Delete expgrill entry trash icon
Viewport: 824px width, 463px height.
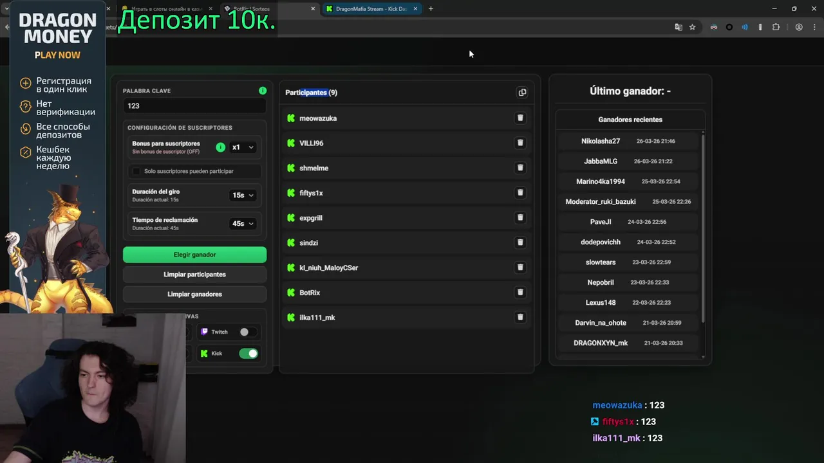click(520, 217)
